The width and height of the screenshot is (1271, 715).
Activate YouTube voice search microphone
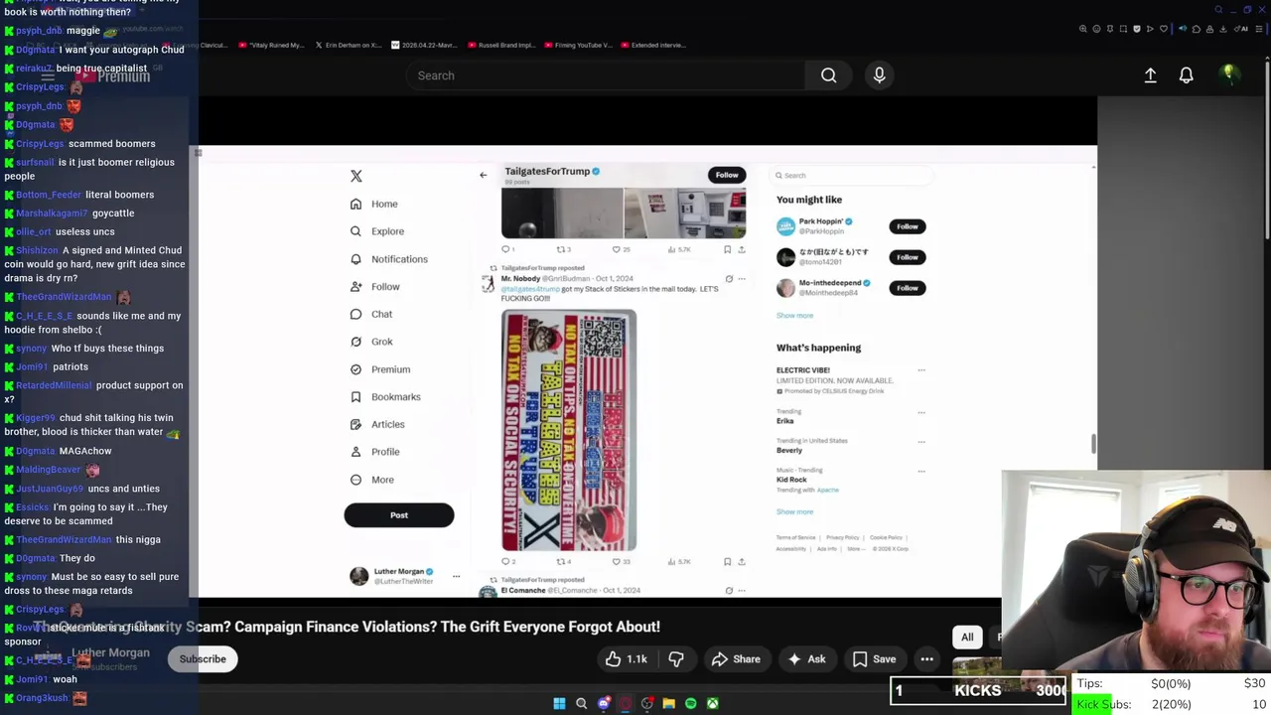point(879,75)
